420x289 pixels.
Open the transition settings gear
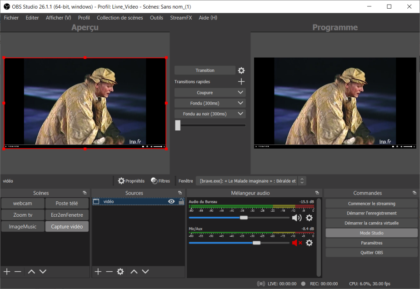pyautogui.click(x=241, y=70)
